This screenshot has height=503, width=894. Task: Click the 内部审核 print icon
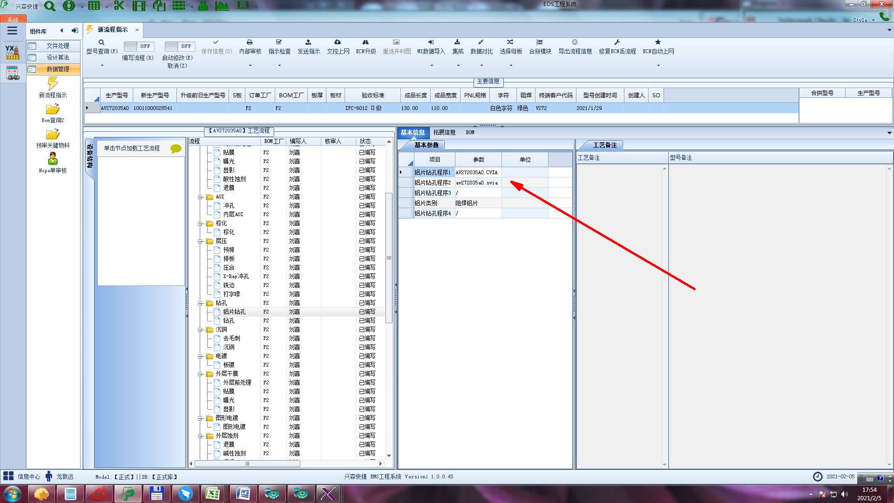point(250,42)
